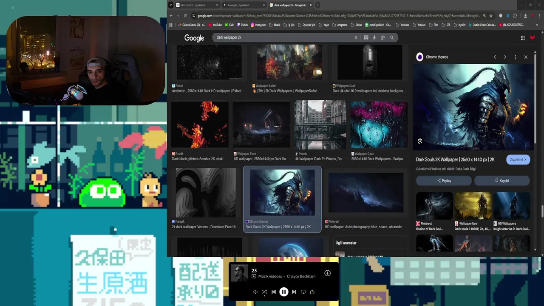Toggle repeat in media player

(303, 292)
